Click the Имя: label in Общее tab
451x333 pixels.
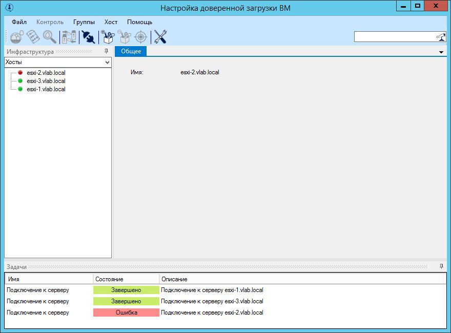137,72
